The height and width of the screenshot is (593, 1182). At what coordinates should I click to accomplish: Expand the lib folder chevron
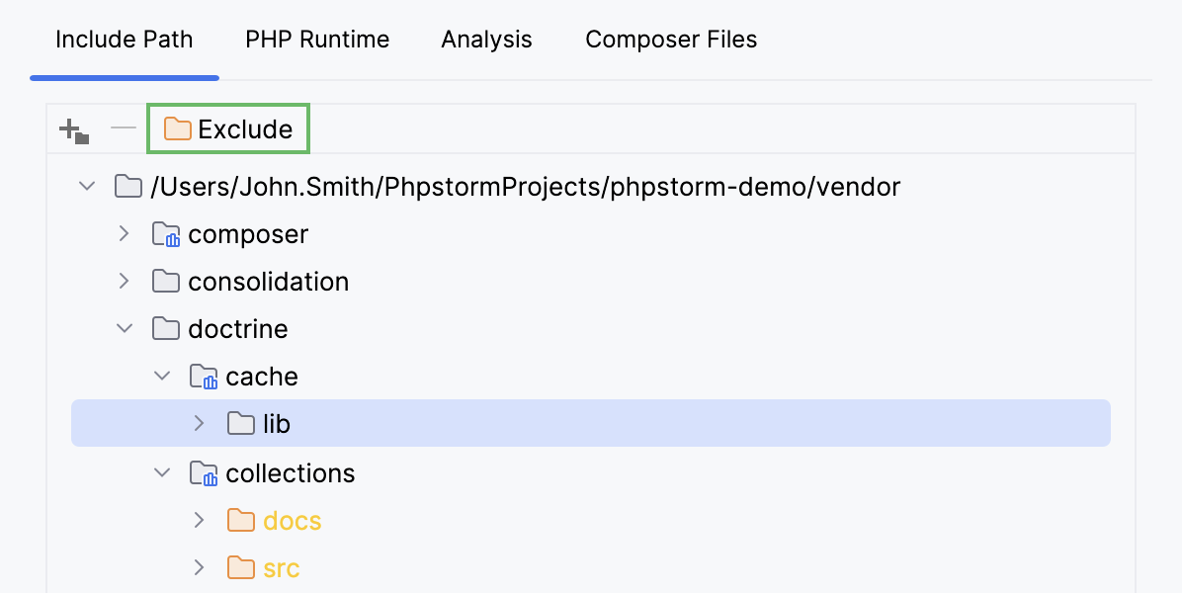pos(199,424)
